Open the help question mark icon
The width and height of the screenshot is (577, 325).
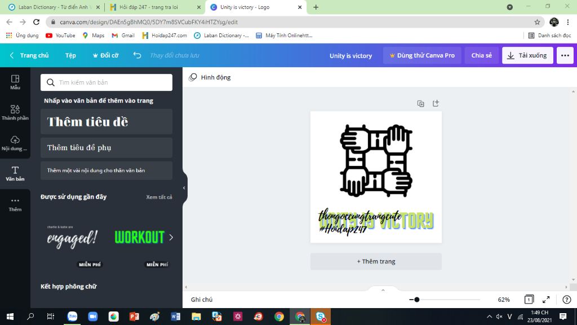(567, 300)
